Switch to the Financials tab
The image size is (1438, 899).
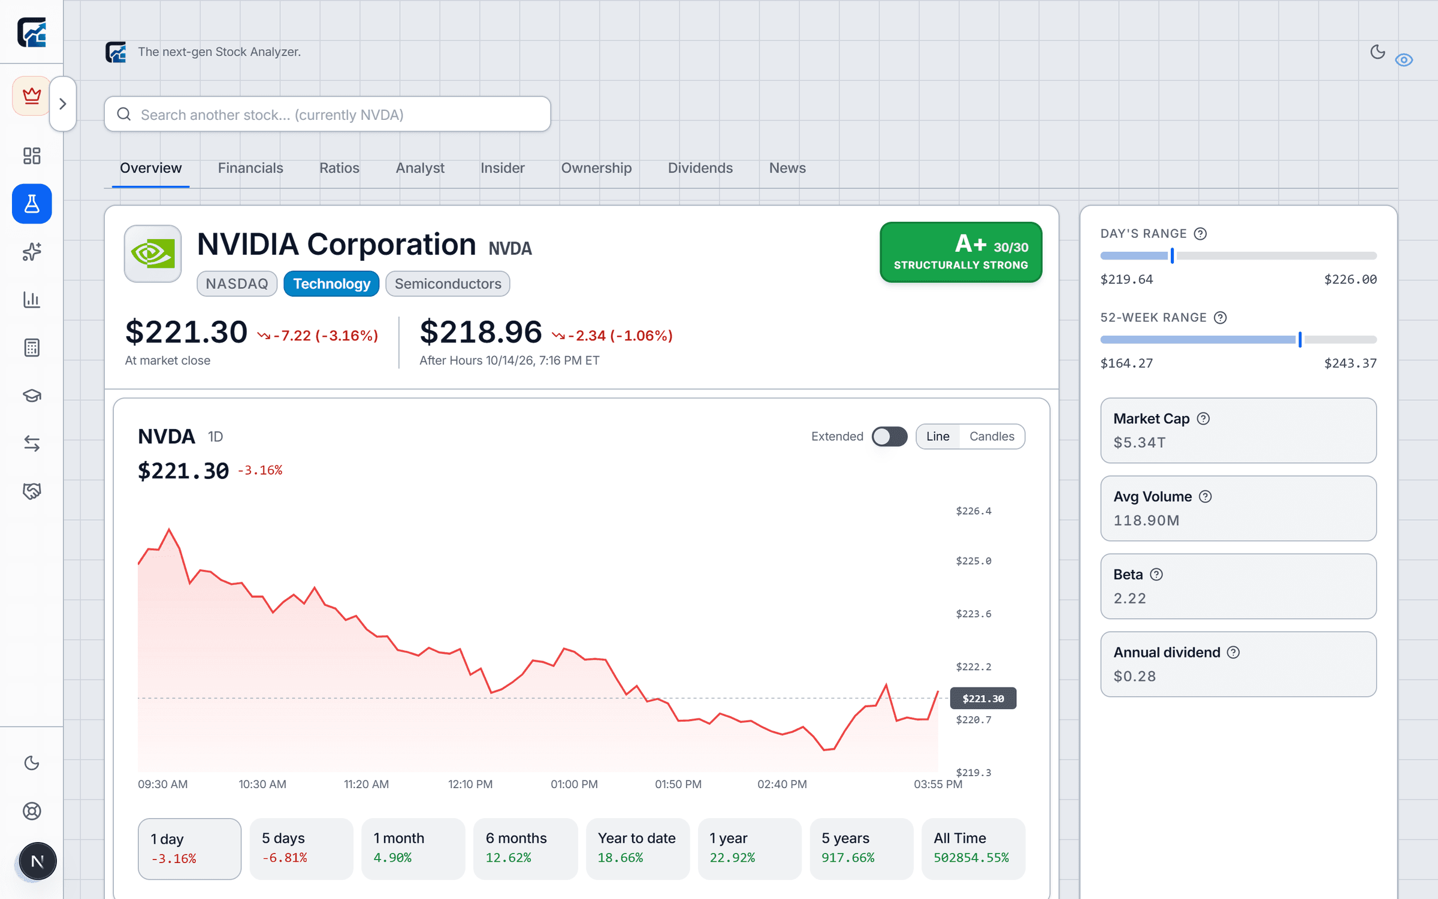coord(250,168)
